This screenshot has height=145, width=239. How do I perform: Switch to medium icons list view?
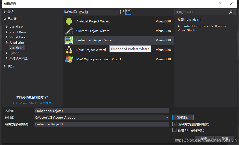click(128, 12)
